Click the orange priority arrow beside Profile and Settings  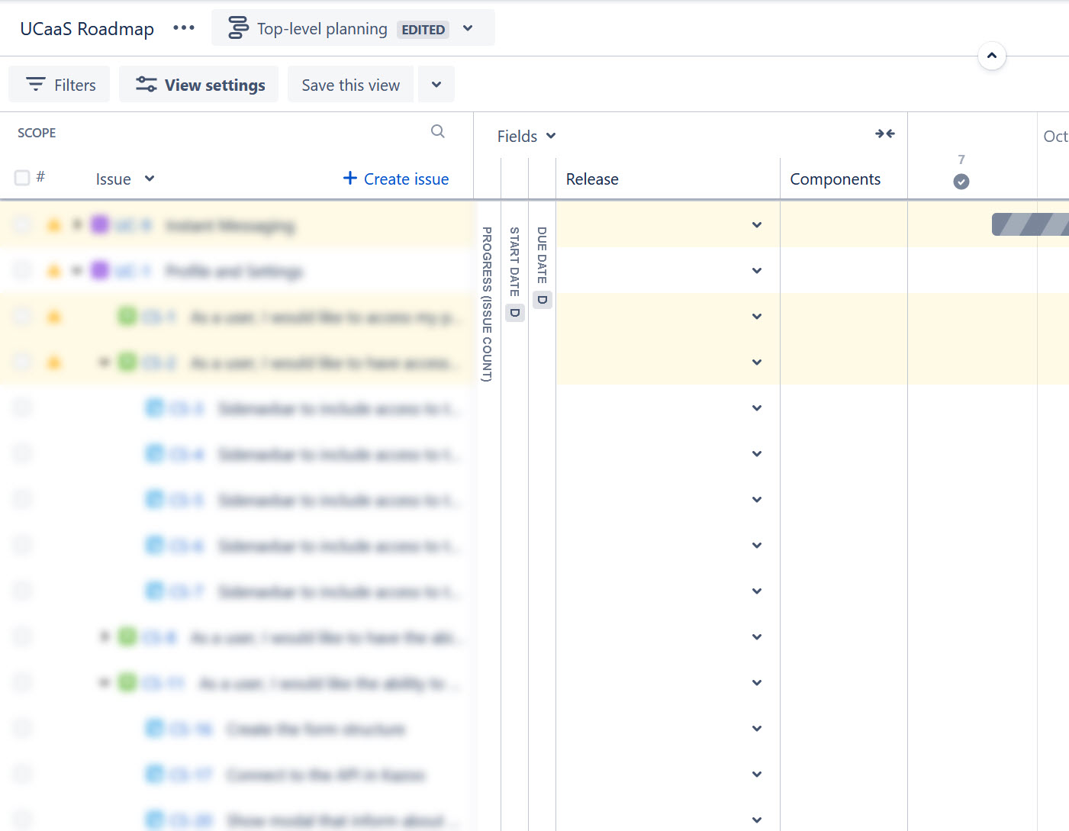pyautogui.click(x=53, y=271)
